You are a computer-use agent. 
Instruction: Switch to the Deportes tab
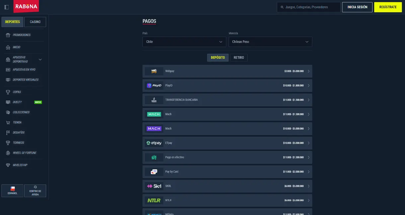(x=12, y=22)
